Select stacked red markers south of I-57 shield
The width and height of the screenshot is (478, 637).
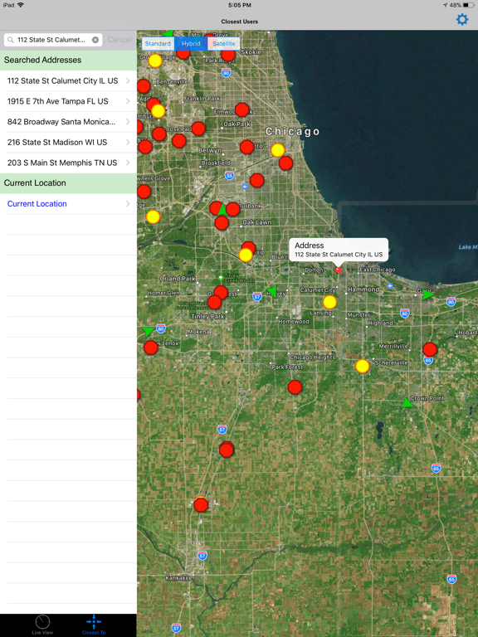227,450
